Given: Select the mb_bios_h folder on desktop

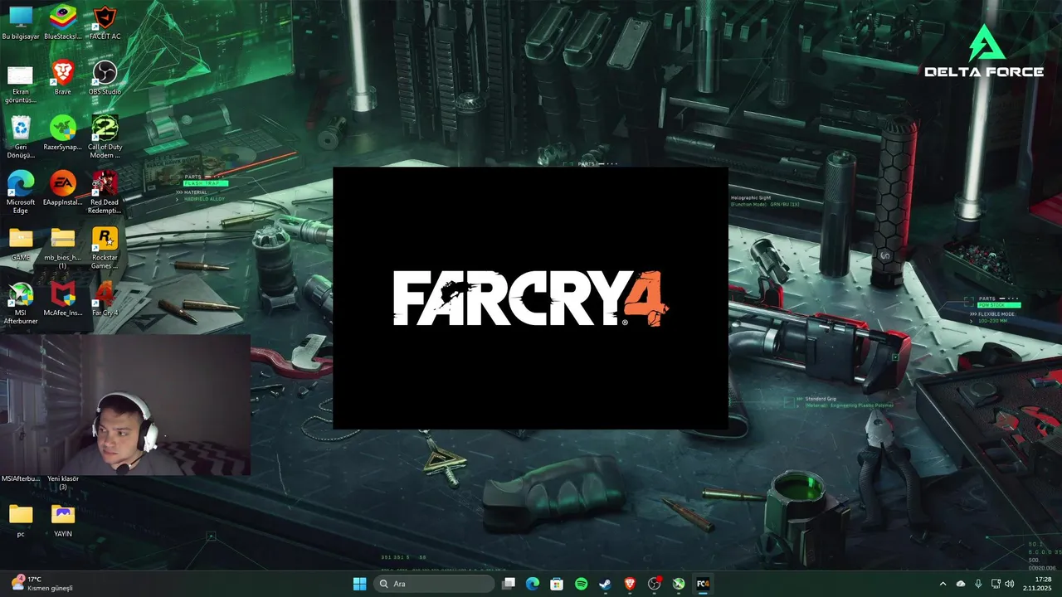Looking at the screenshot, I should click(63, 249).
